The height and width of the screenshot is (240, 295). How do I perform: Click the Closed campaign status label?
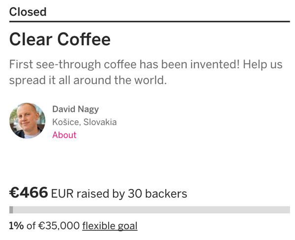pos(28,12)
